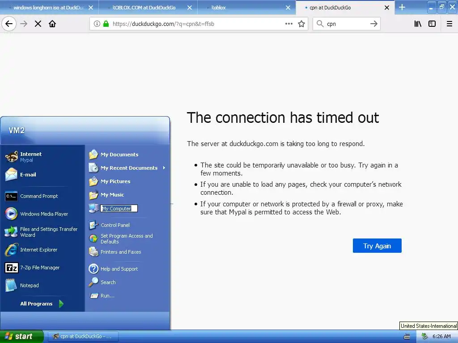The image size is (458, 343).
Task: Click the network tray icon near clock
Action: (424, 337)
